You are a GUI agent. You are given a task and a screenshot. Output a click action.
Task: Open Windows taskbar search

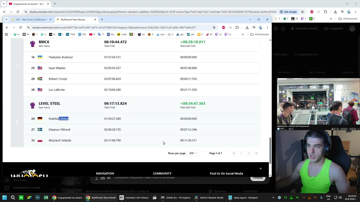point(13,198)
